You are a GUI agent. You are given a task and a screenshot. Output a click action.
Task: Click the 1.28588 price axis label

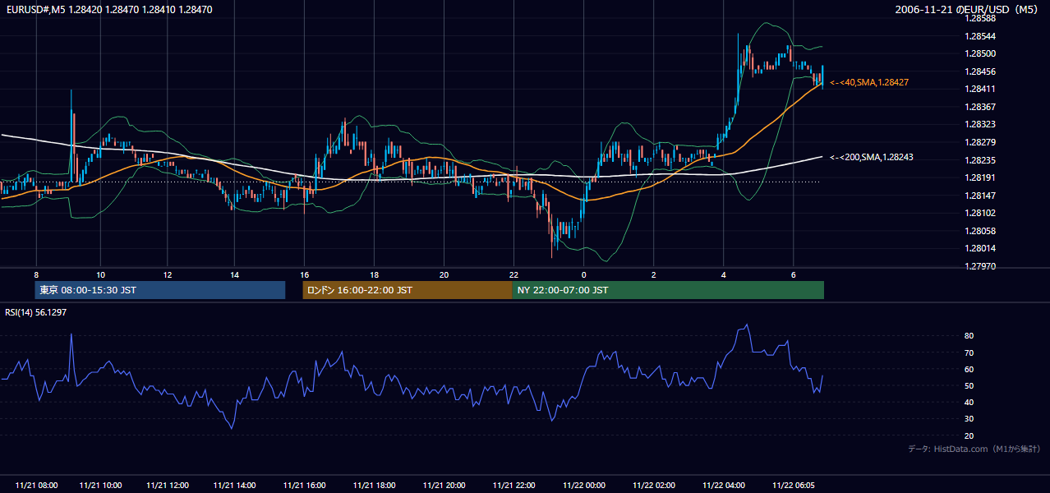click(980, 18)
